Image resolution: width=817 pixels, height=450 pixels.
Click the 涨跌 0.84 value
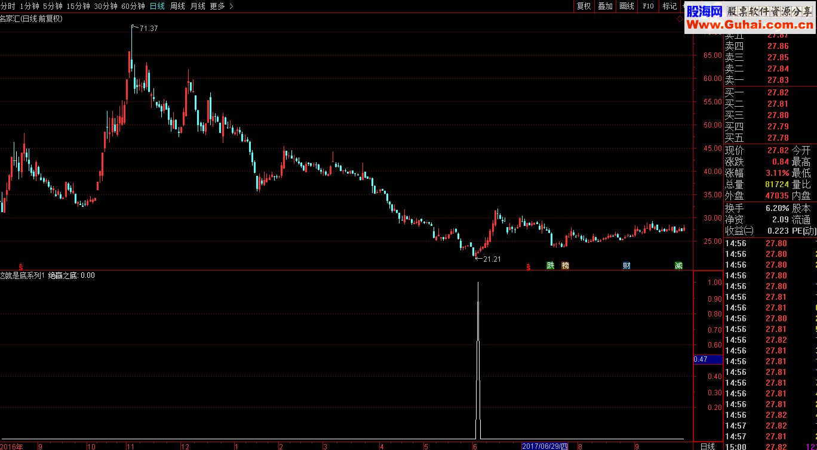click(x=780, y=162)
